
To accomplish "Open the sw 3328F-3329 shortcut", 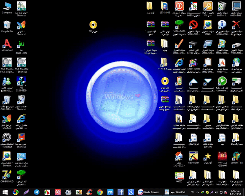I will pyautogui.click(x=21, y=47).
